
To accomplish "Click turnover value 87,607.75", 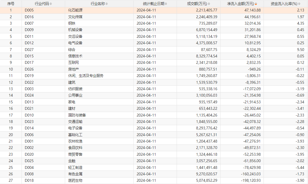I will 209,50.
